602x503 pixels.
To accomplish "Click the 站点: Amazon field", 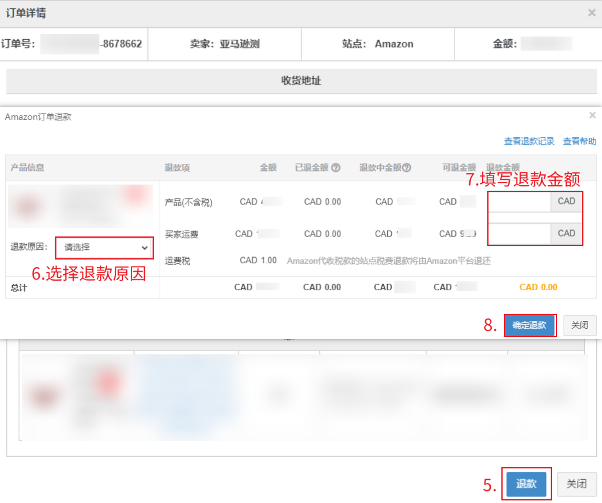I will coord(378,44).
